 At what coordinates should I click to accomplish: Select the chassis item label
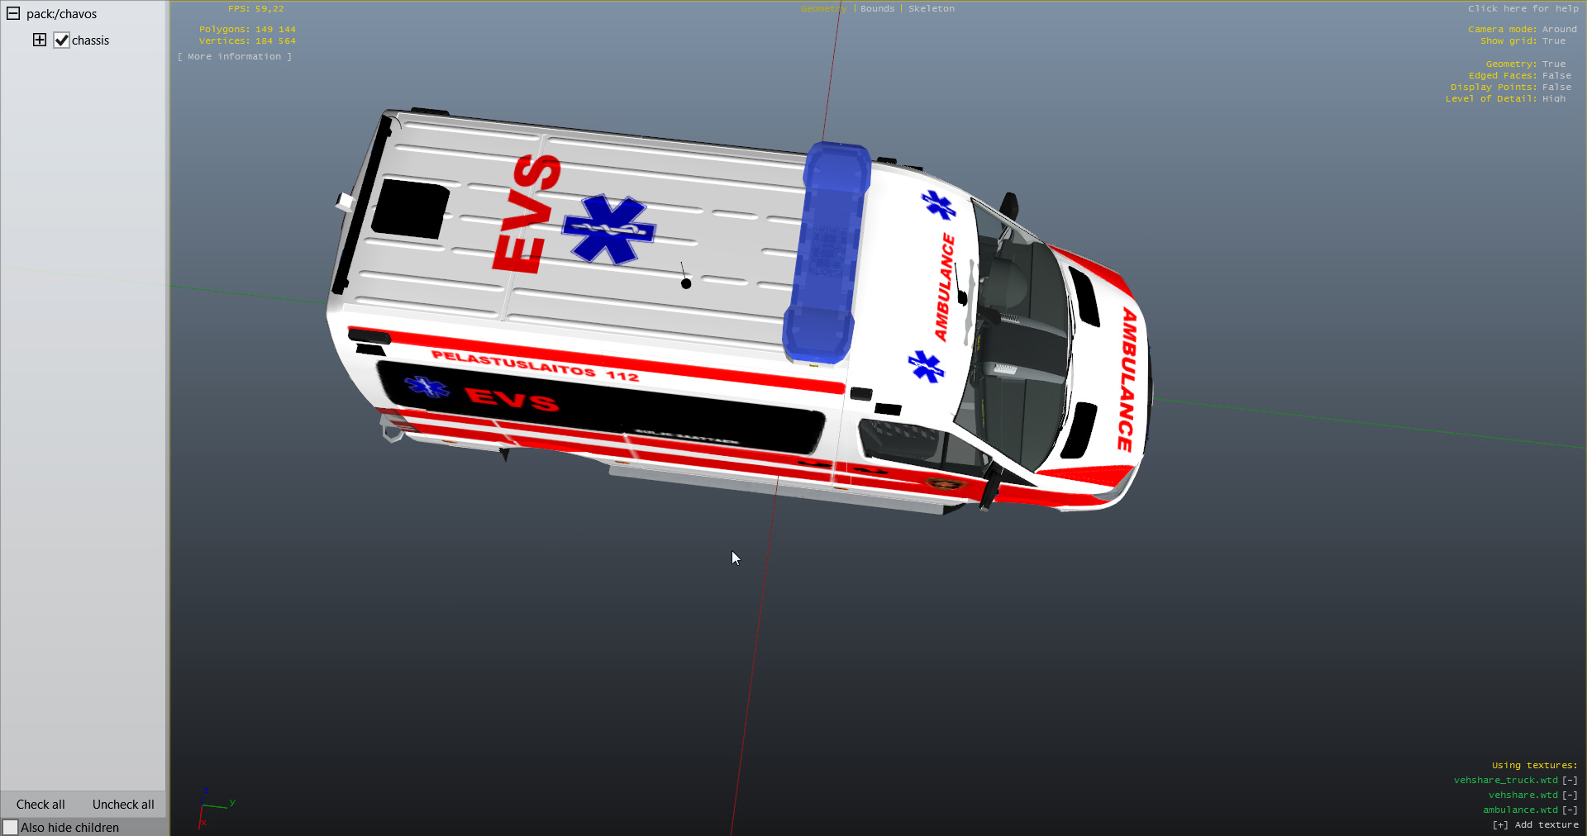[90, 40]
